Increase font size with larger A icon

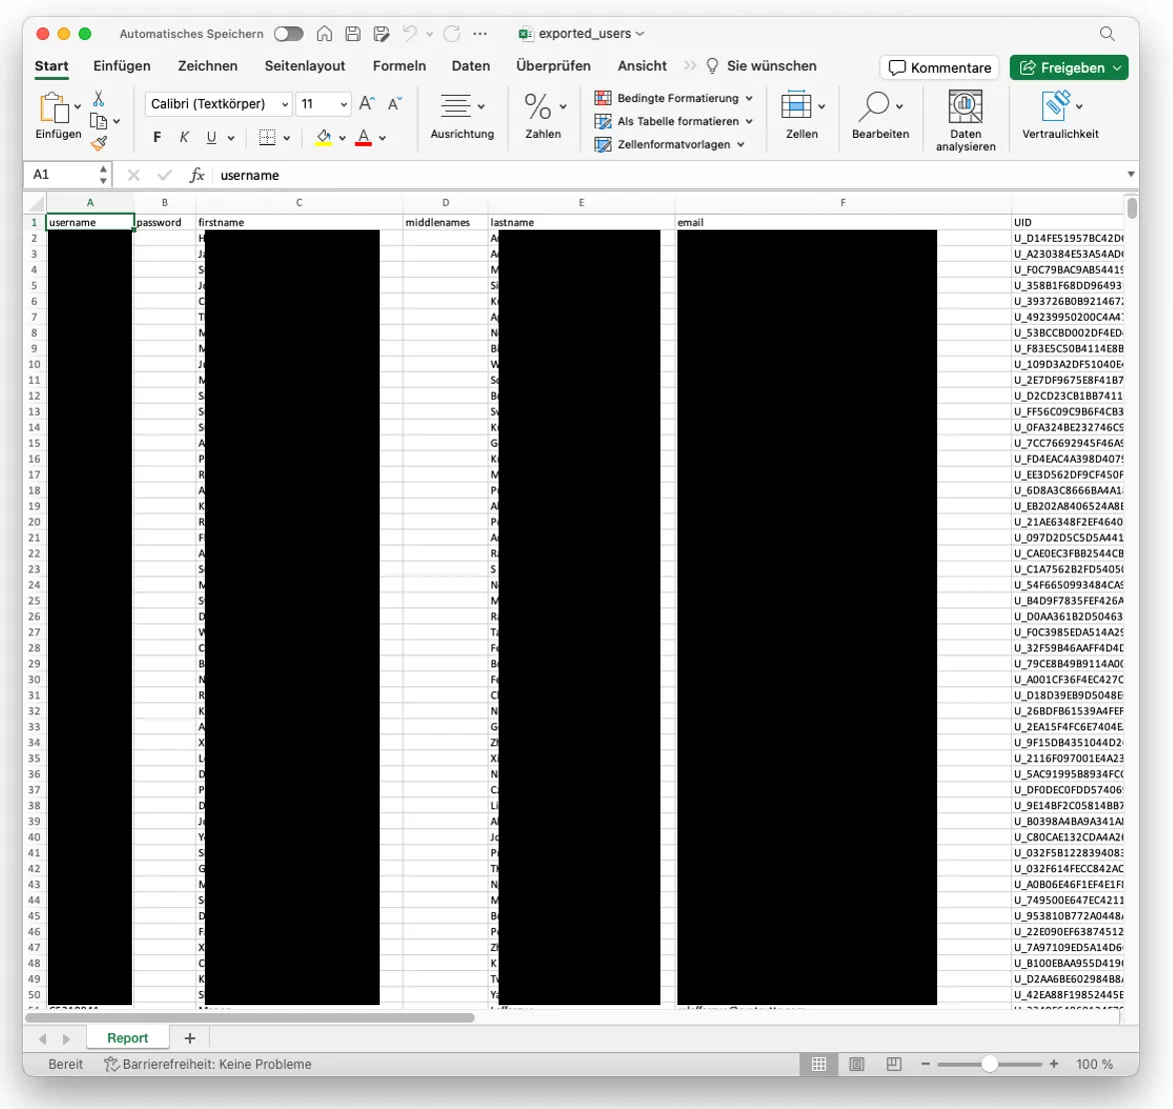pos(367,104)
